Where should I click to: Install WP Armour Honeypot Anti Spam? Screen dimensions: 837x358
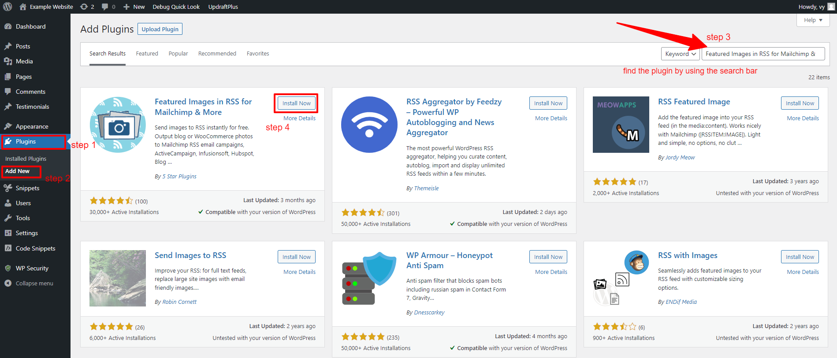pyautogui.click(x=548, y=257)
